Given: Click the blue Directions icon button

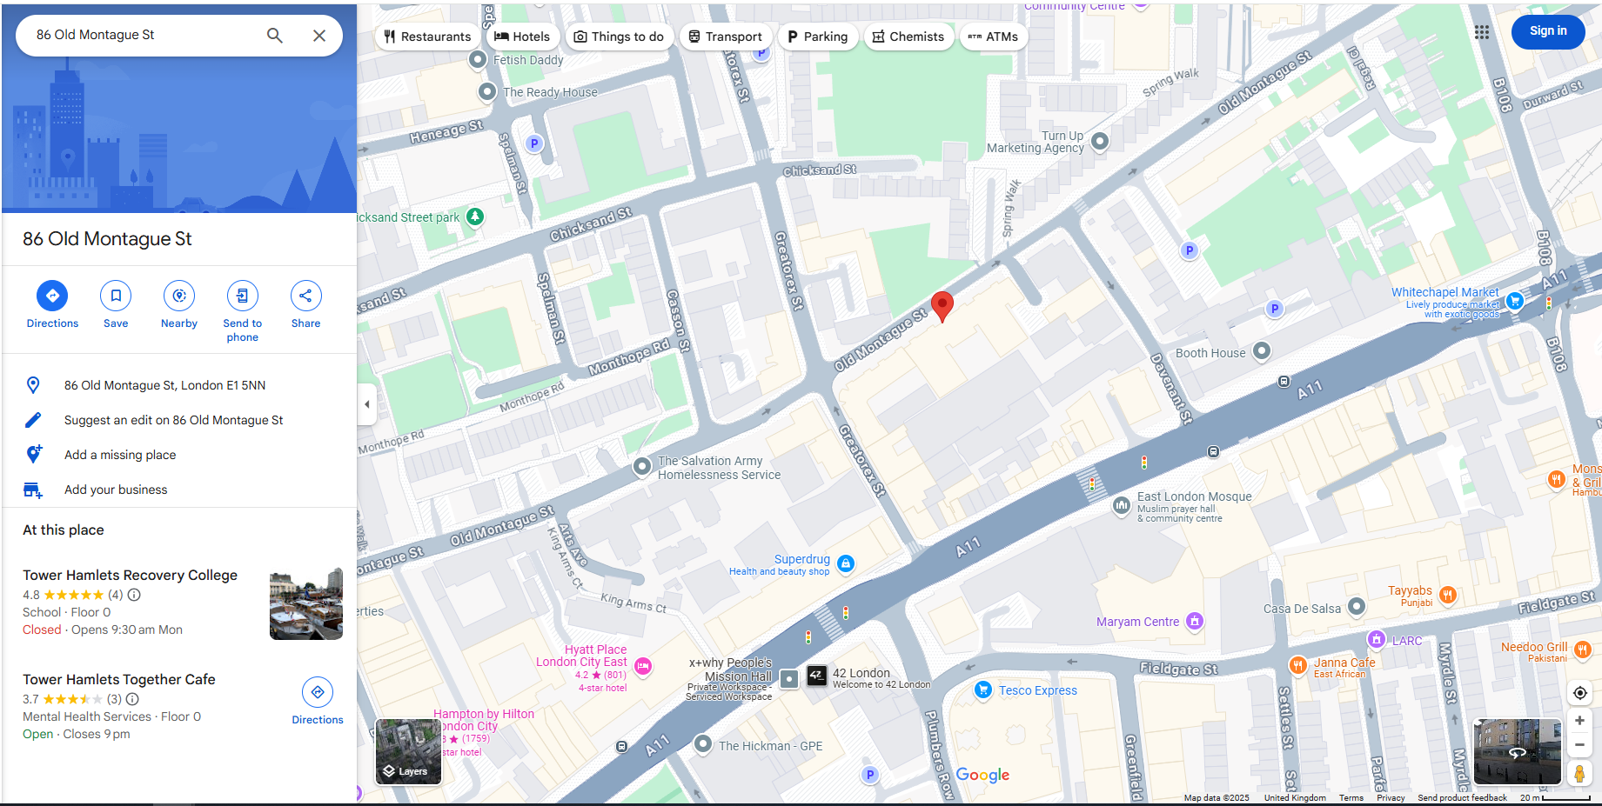Looking at the screenshot, I should pos(52,296).
